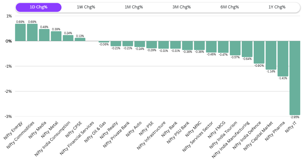Click the Nifty FMCG -0.47% bar
Viewport: 305px width, 162px height.
[x=223, y=47]
